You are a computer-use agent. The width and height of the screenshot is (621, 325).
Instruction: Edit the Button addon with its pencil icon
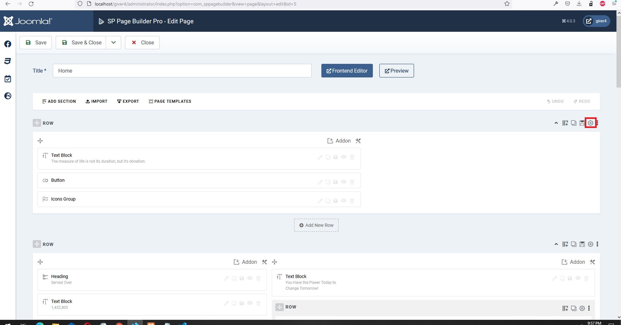point(320,182)
